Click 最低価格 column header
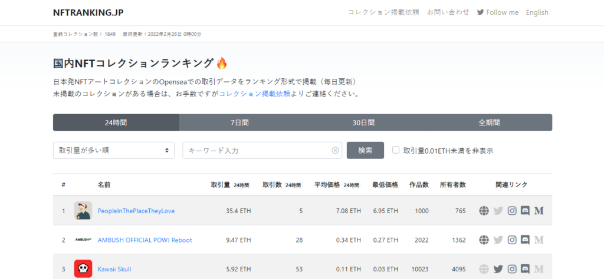The width and height of the screenshot is (604, 279). tap(385, 185)
